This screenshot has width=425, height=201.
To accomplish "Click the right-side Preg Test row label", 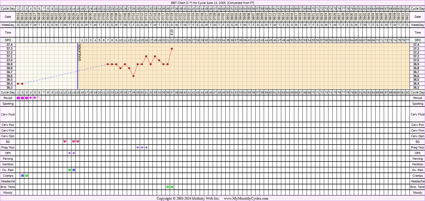I will pos(417,147).
